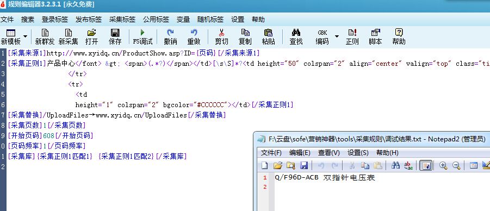Open Notepad2 帮助(H) menu
490x211 pixels.
click(x=388, y=153)
